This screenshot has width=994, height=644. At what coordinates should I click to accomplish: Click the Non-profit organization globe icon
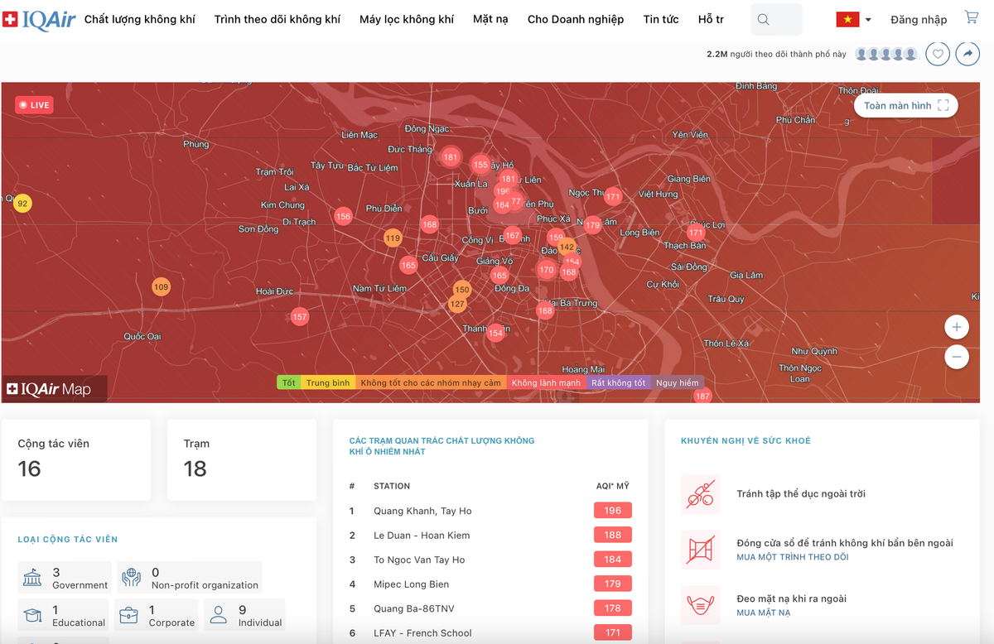[x=132, y=578]
